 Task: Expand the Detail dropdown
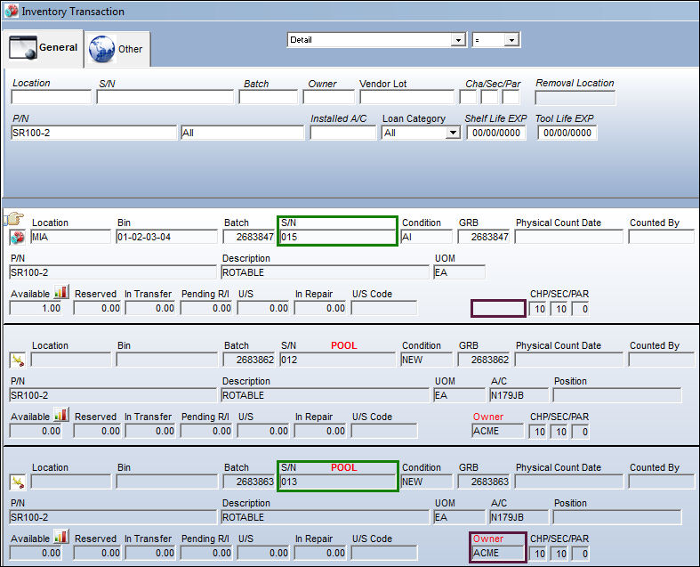point(458,40)
